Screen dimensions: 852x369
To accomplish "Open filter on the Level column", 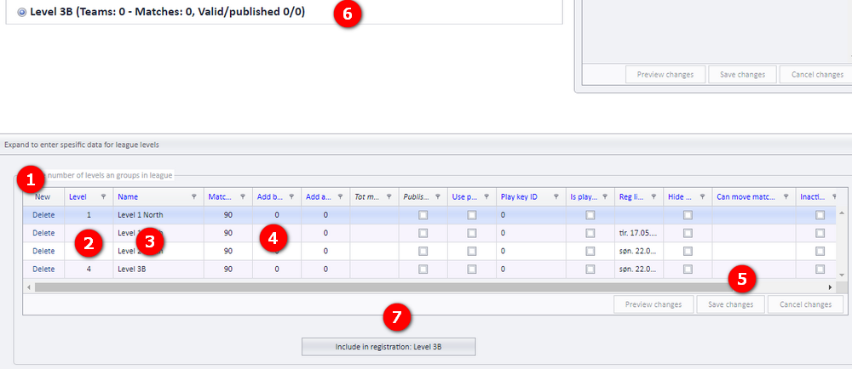I will pyautogui.click(x=103, y=196).
